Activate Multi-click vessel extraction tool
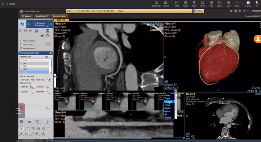Image resolution: width=261 pixels, height=142 pixels. click(49, 80)
